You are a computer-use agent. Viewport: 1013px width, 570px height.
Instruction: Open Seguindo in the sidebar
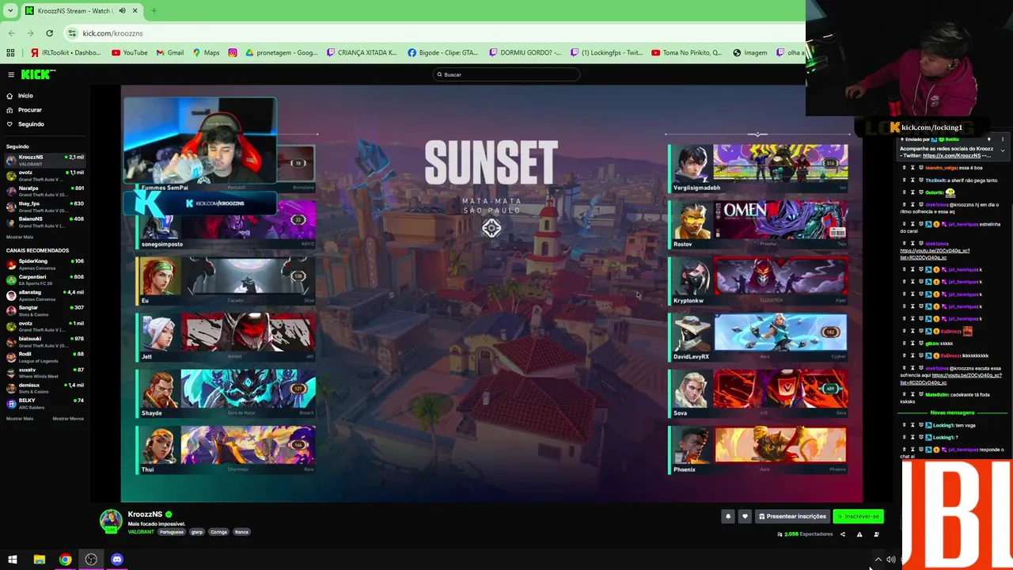[x=31, y=124]
